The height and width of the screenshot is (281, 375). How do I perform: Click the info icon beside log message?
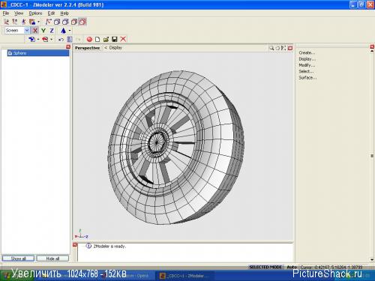[x=88, y=246]
